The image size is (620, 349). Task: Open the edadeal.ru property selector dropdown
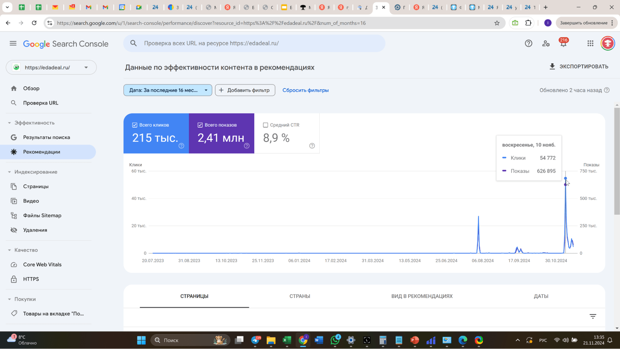click(x=51, y=67)
